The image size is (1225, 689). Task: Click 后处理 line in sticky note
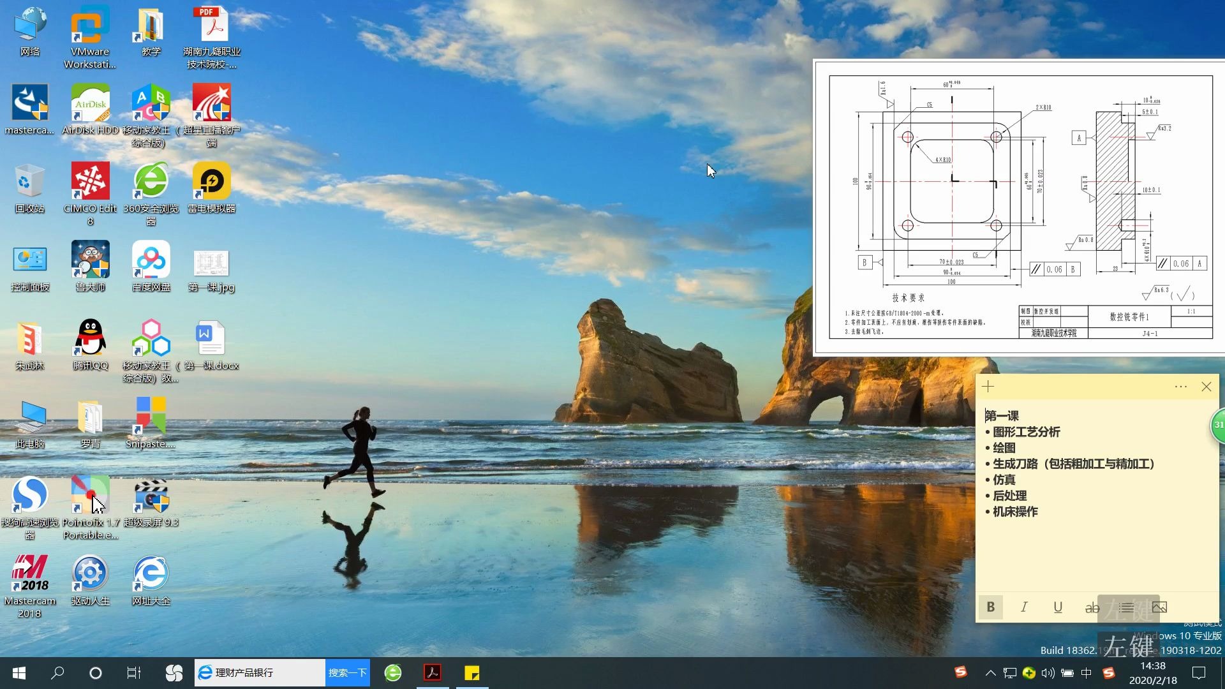tap(1010, 496)
